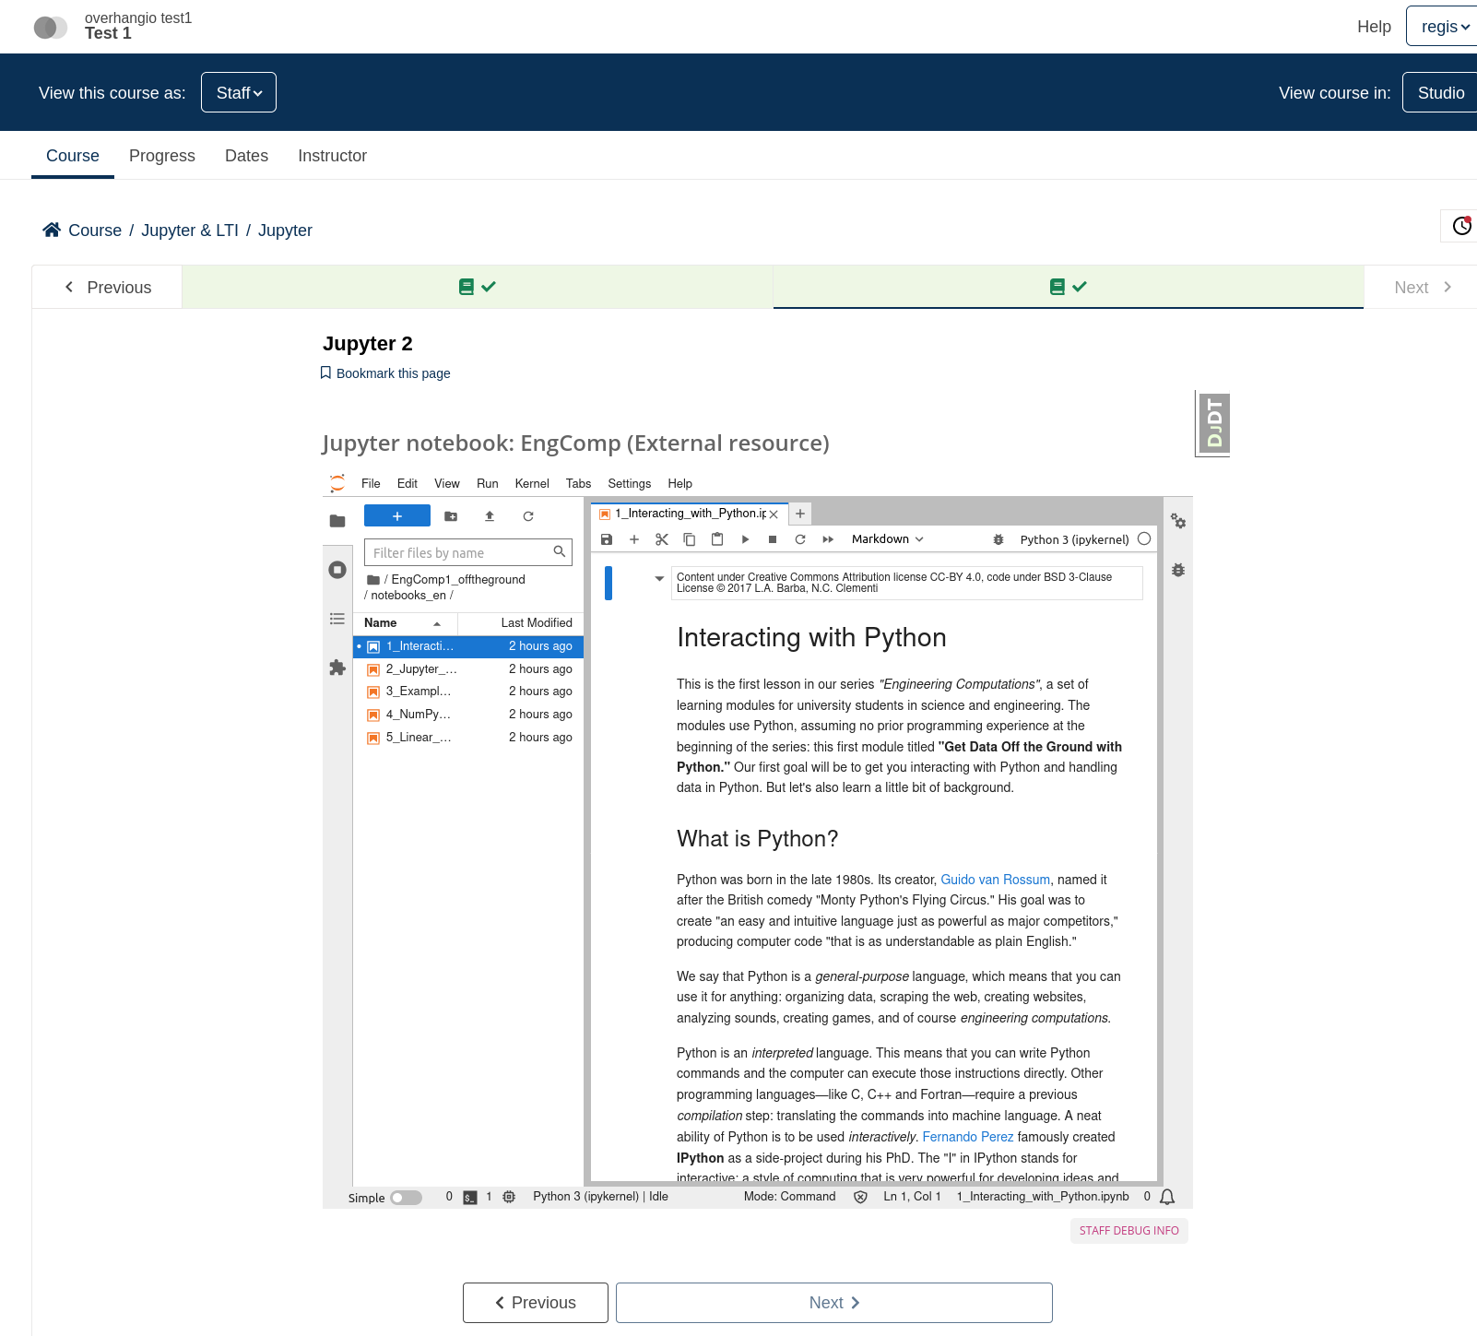Image resolution: width=1477 pixels, height=1336 pixels.
Task: Click the Next navigation button
Action: click(833, 1302)
